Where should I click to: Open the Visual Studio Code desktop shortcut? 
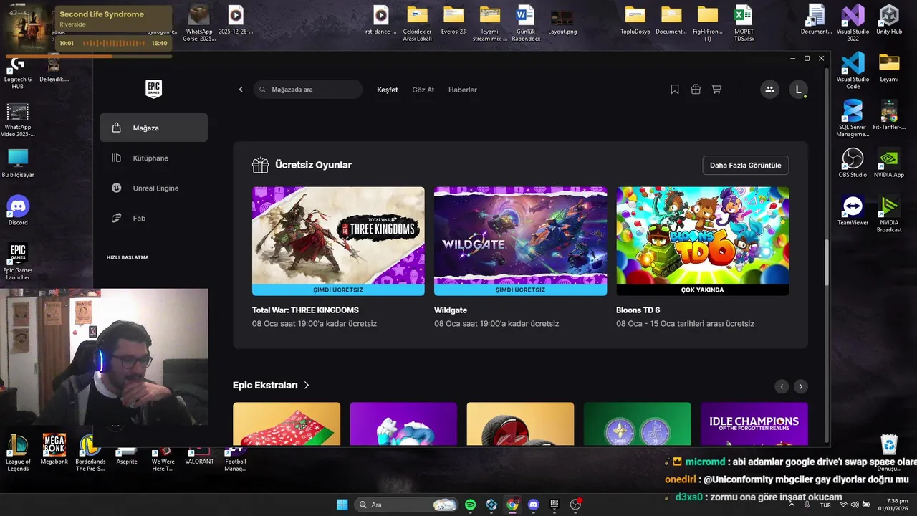853,70
